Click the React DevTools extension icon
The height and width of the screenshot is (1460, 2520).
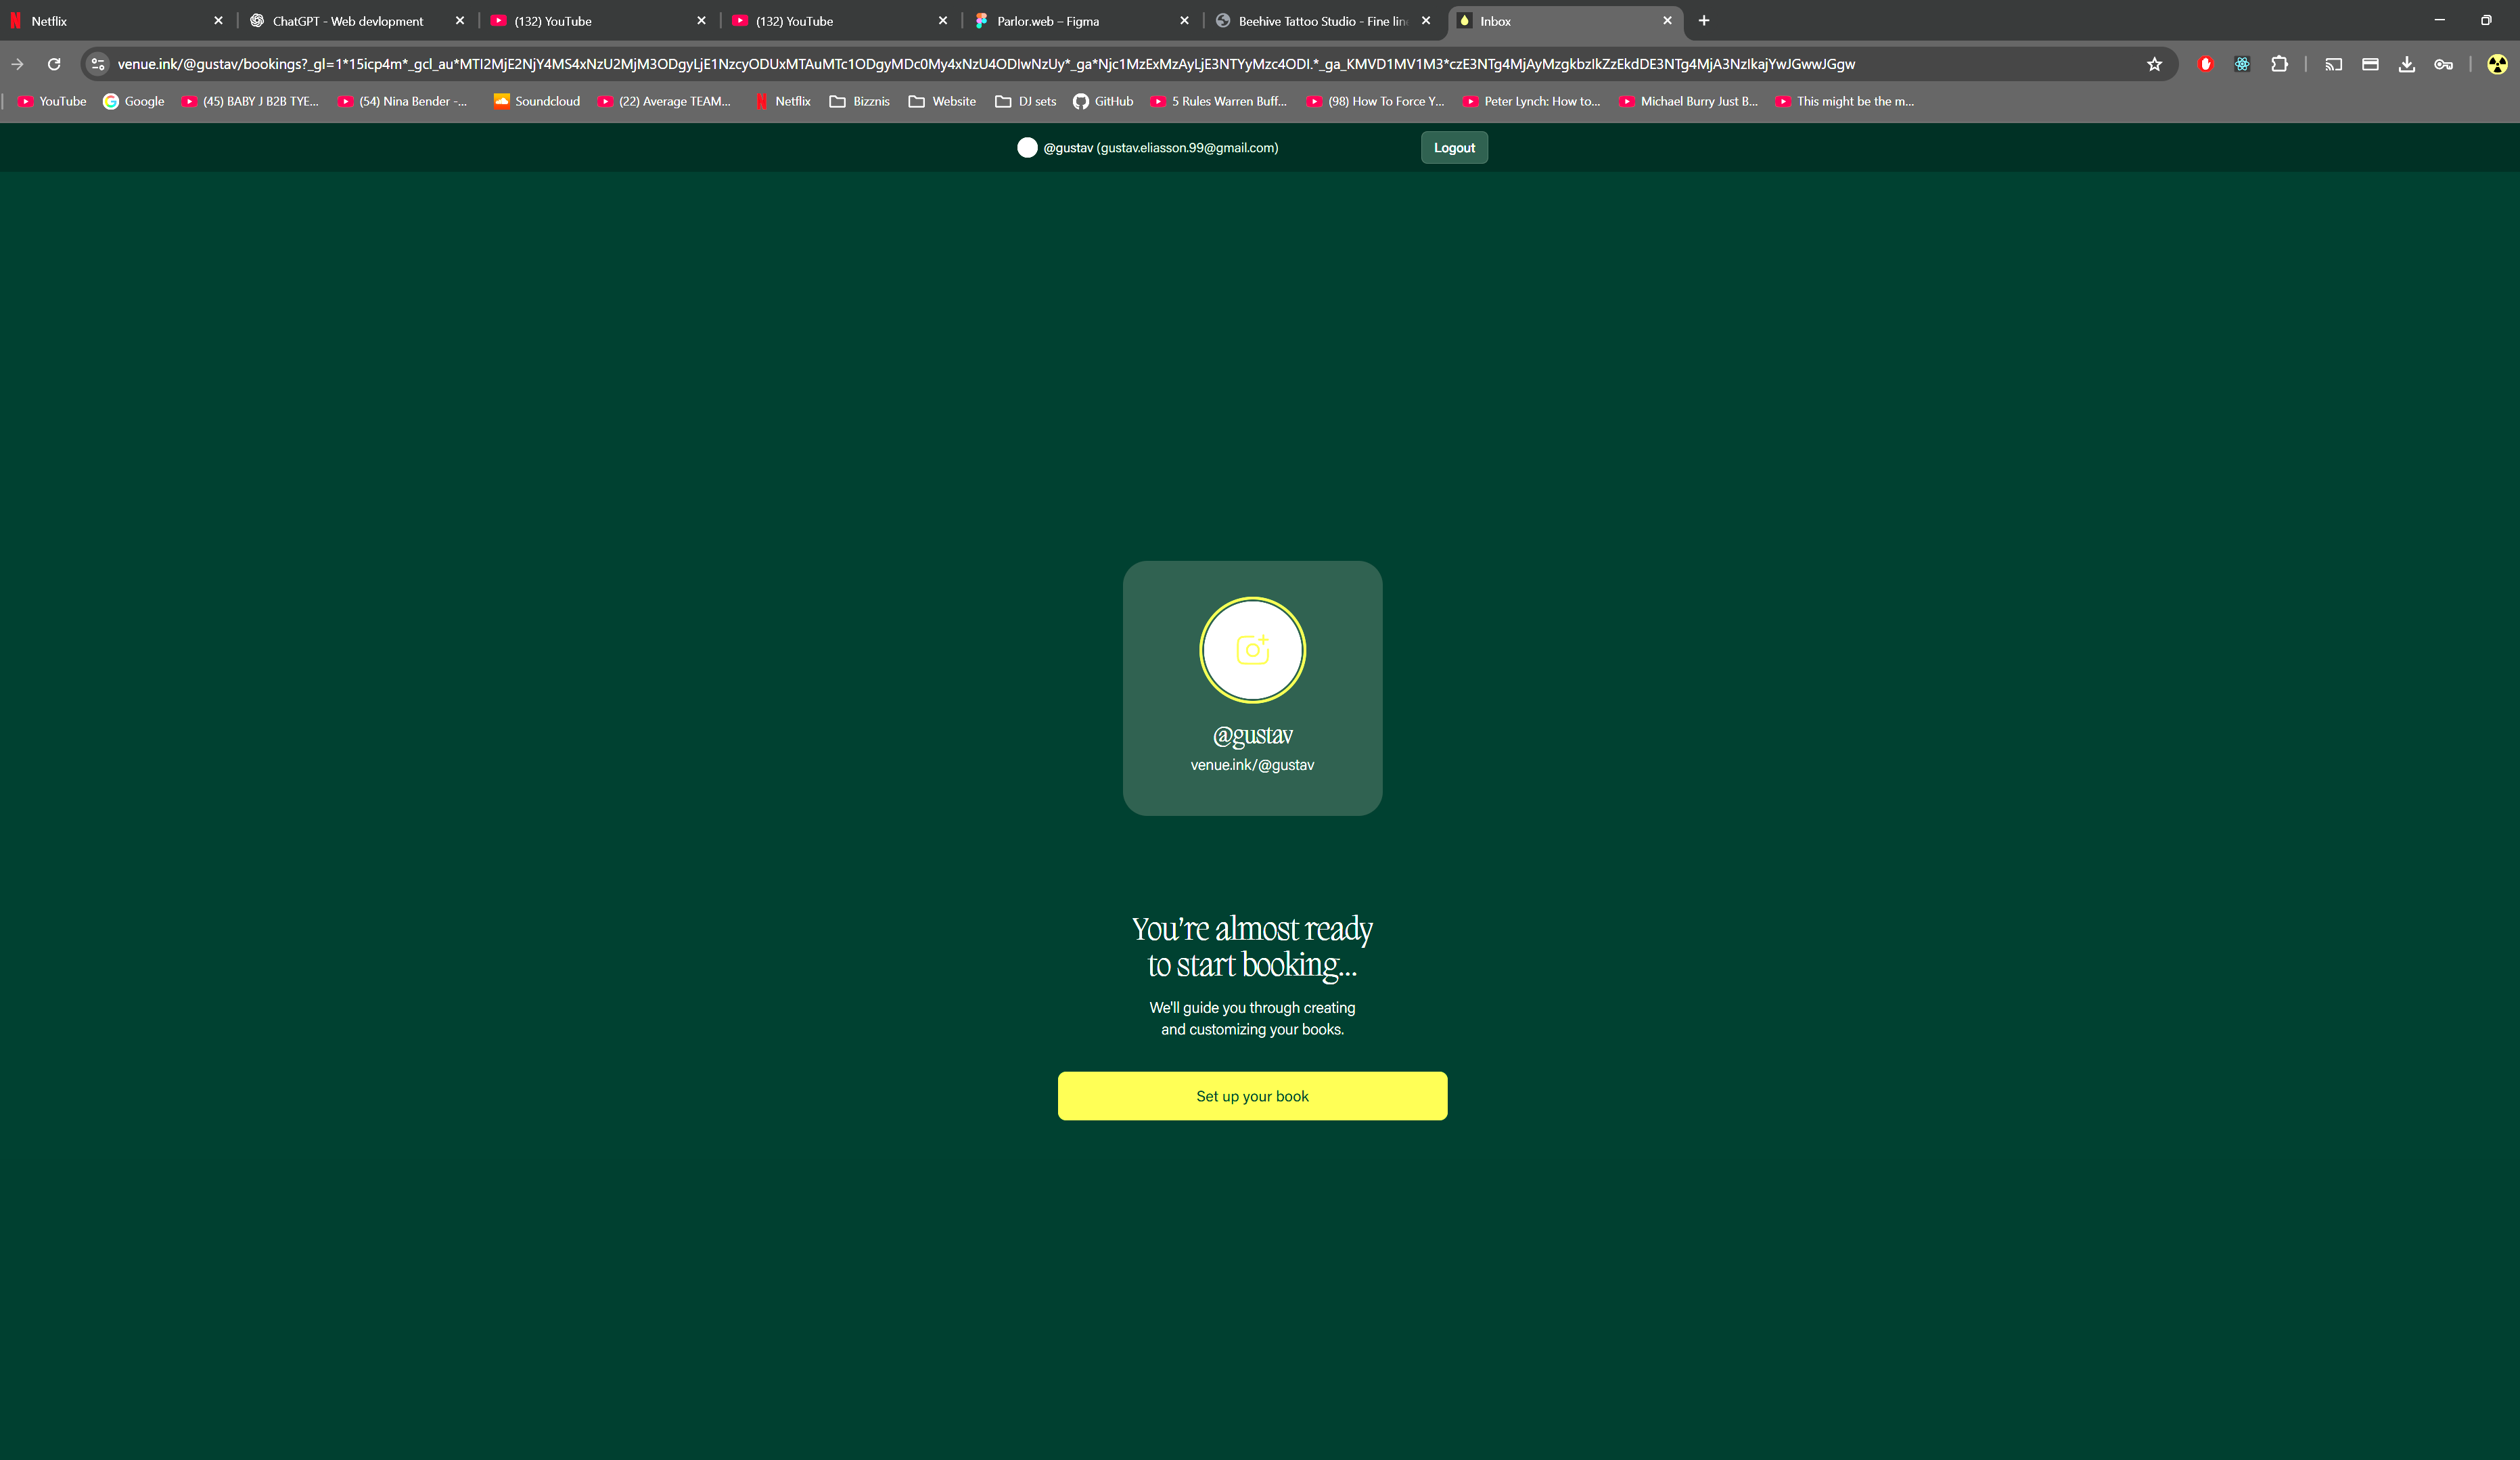tap(2242, 64)
